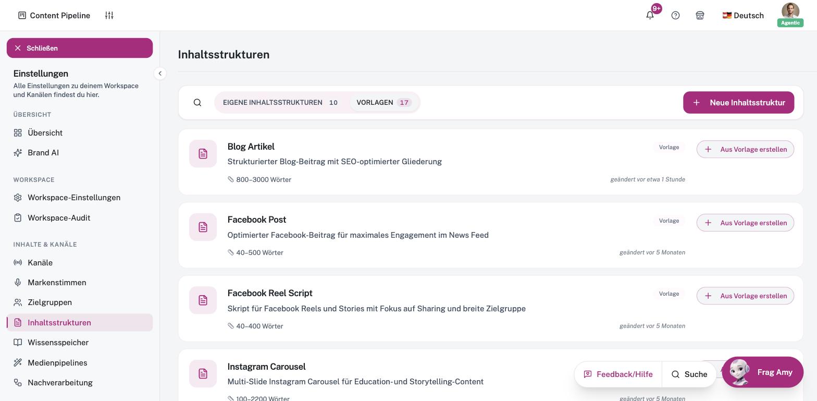Open Workspace-Einstellungen
The width and height of the screenshot is (817, 401).
80,198
